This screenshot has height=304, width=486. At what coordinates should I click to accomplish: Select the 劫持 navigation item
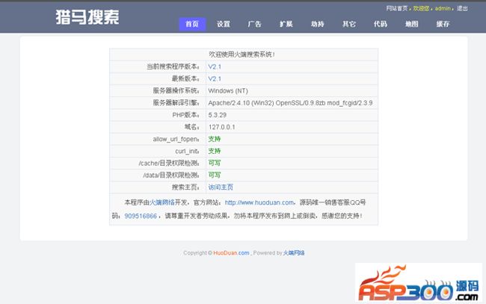[x=318, y=24]
